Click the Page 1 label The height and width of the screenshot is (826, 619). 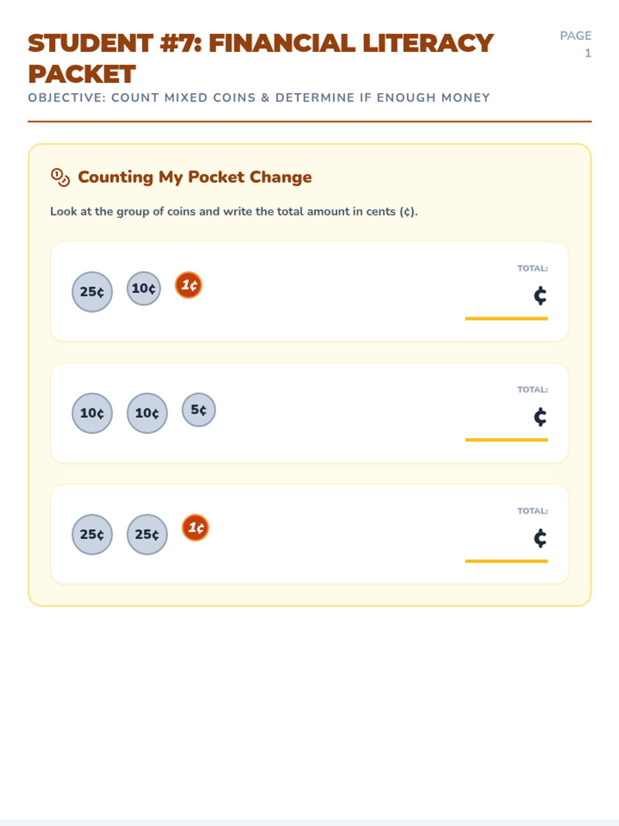pyautogui.click(x=576, y=44)
